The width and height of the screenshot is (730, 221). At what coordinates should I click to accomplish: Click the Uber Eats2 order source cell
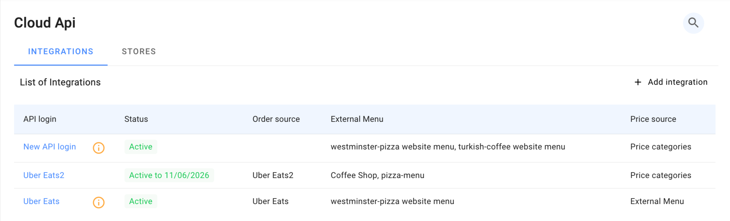coord(273,175)
